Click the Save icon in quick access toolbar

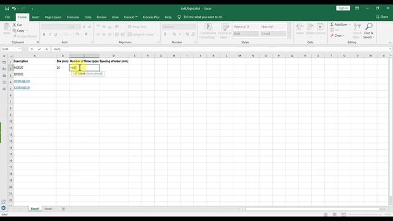point(7,9)
